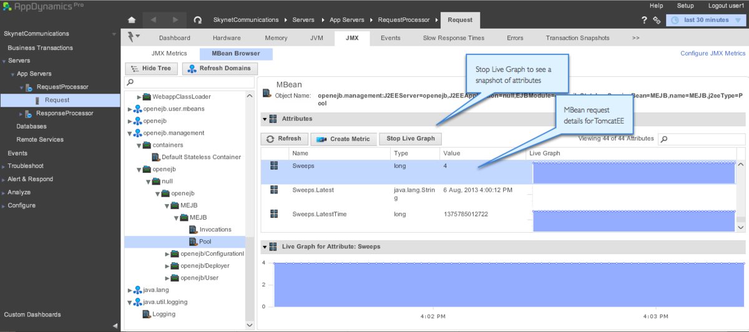Collapse the Live Graph for Attribute section
This screenshot has height=332, width=749.
pos(265,247)
